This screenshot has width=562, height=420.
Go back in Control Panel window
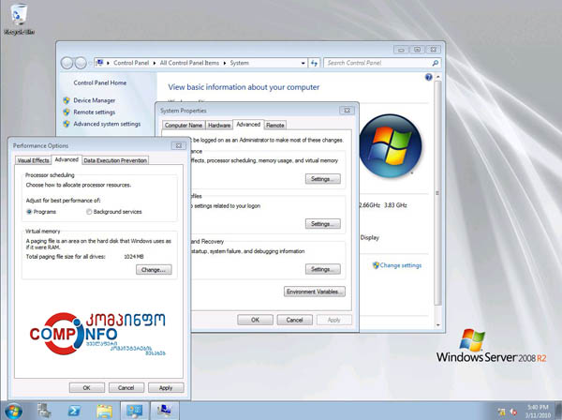click(x=67, y=63)
